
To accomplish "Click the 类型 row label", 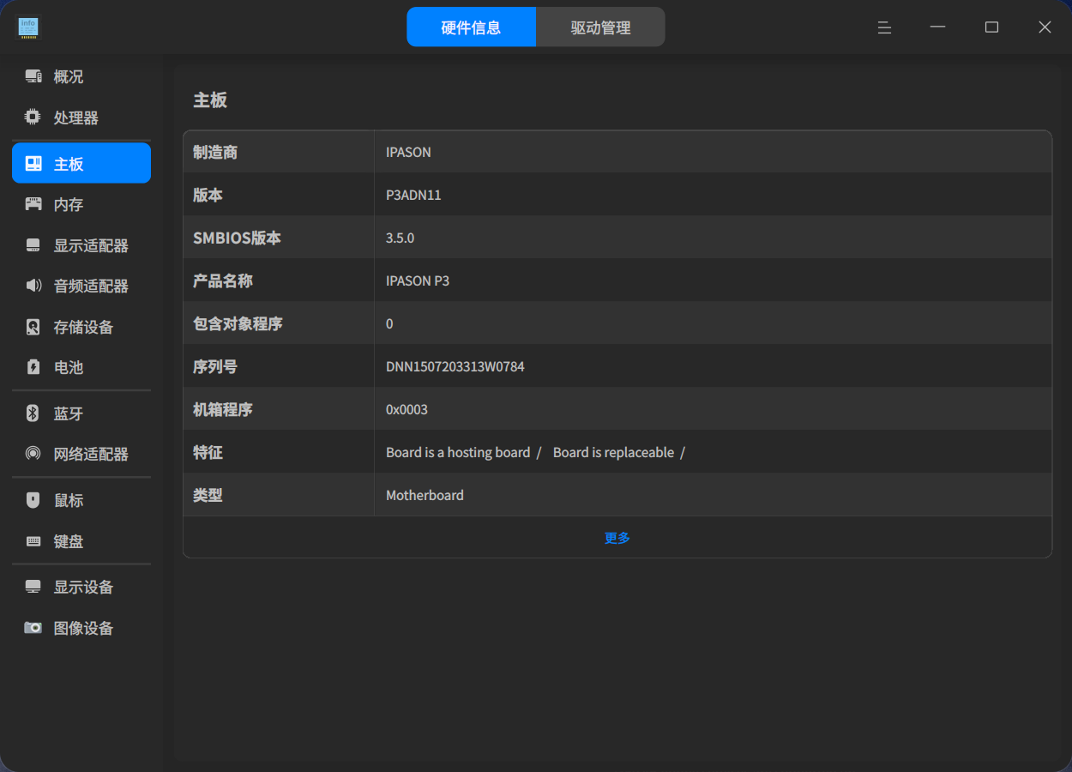I will point(208,495).
